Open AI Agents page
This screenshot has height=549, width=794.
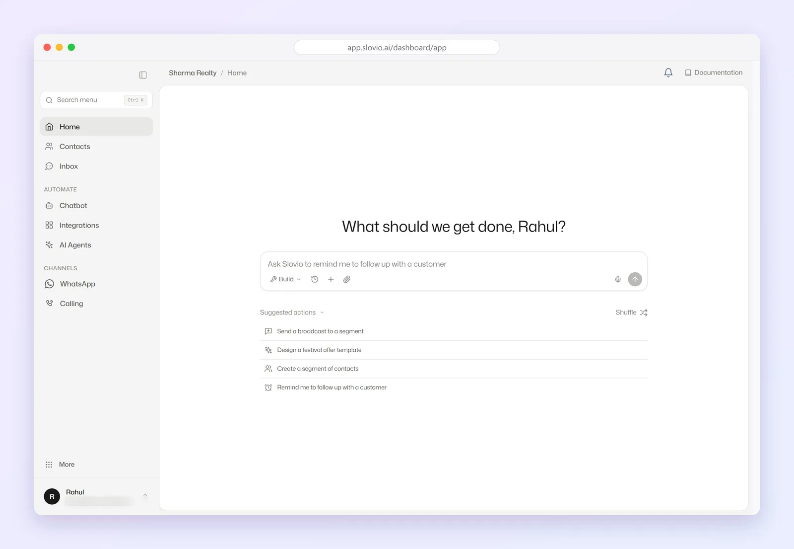[x=96, y=245]
